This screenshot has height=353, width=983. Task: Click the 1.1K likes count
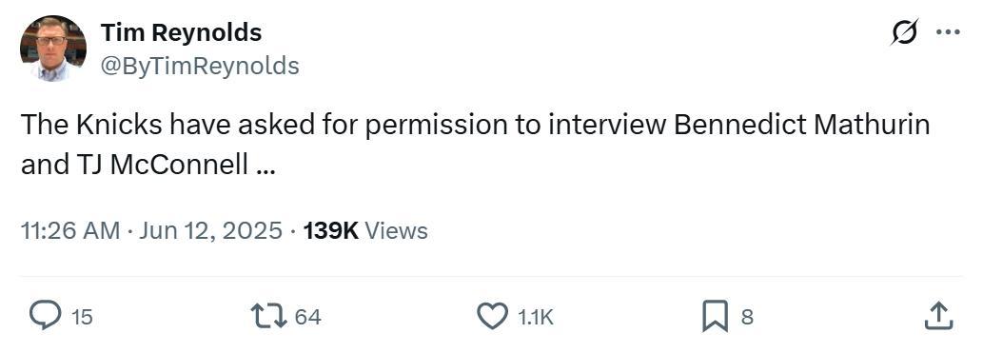[x=536, y=317]
